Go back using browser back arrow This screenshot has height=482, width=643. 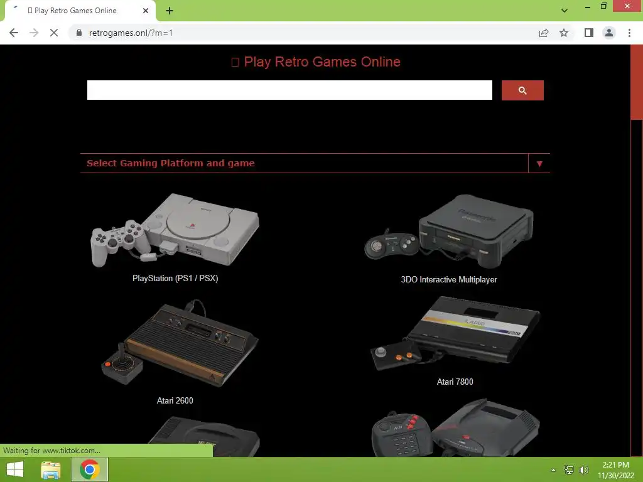click(x=14, y=33)
